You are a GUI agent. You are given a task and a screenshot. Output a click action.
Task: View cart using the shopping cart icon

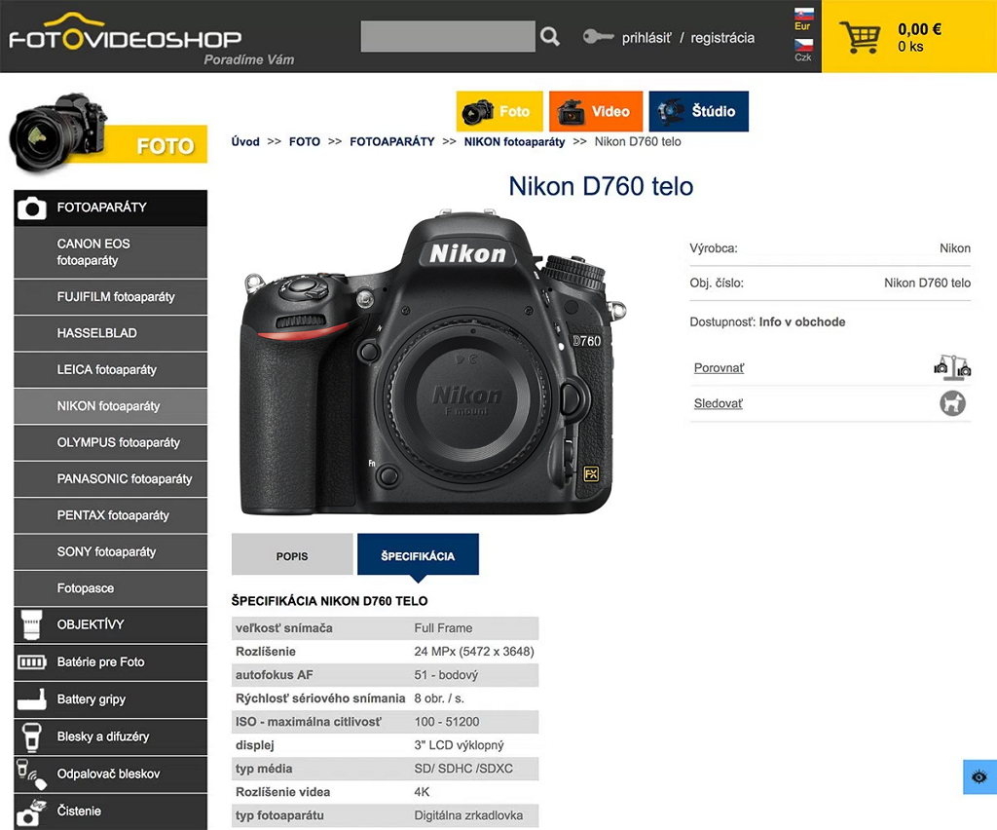(x=861, y=37)
